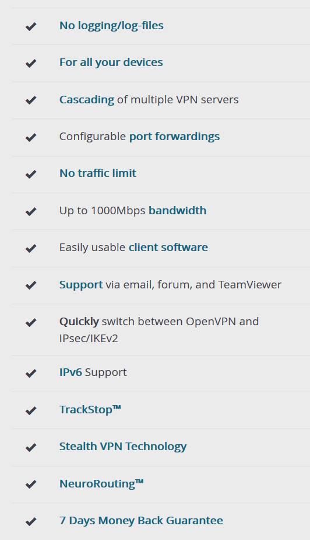The image size is (310, 540).
Task: Open the No logging/log-files link
Action: (x=111, y=26)
